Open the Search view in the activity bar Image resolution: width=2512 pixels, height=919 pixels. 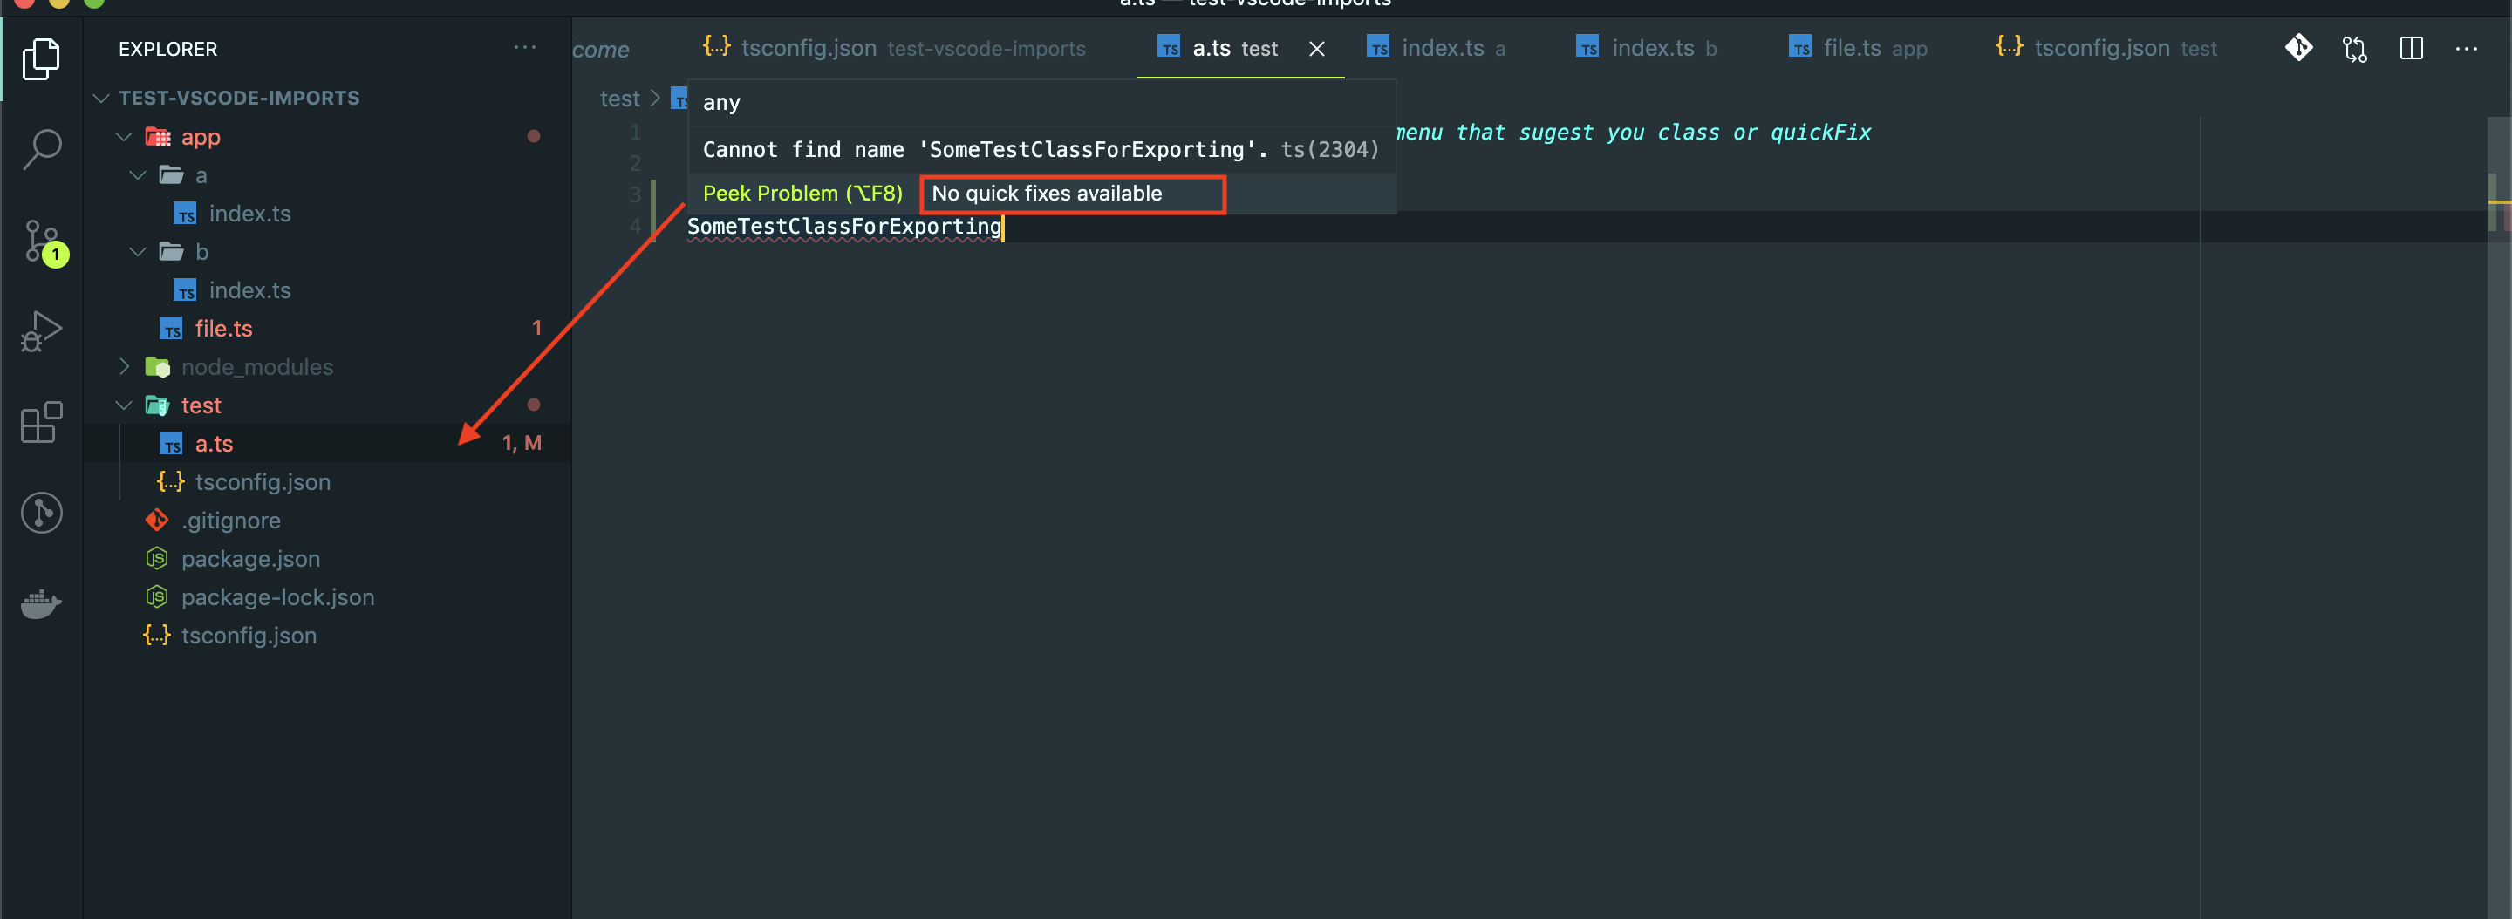(41, 148)
